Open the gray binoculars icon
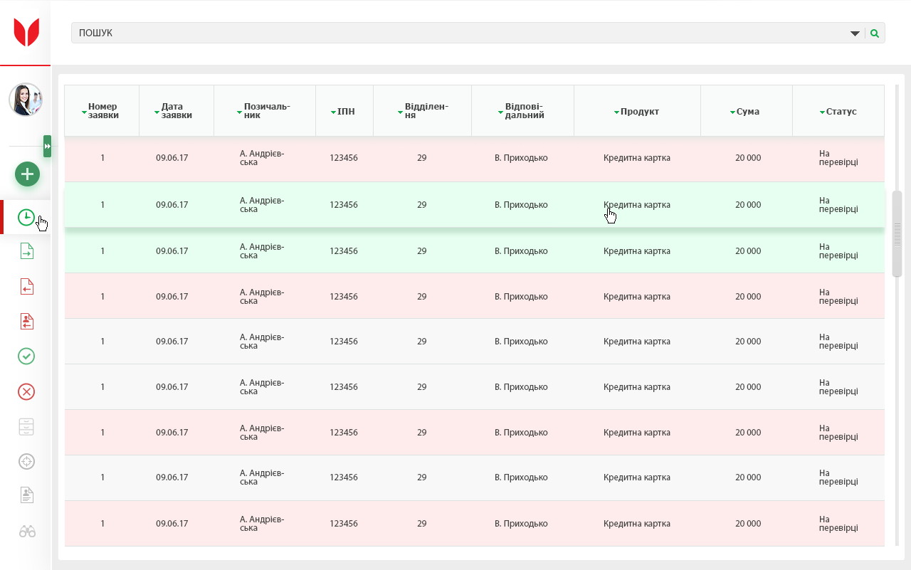 click(27, 532)
